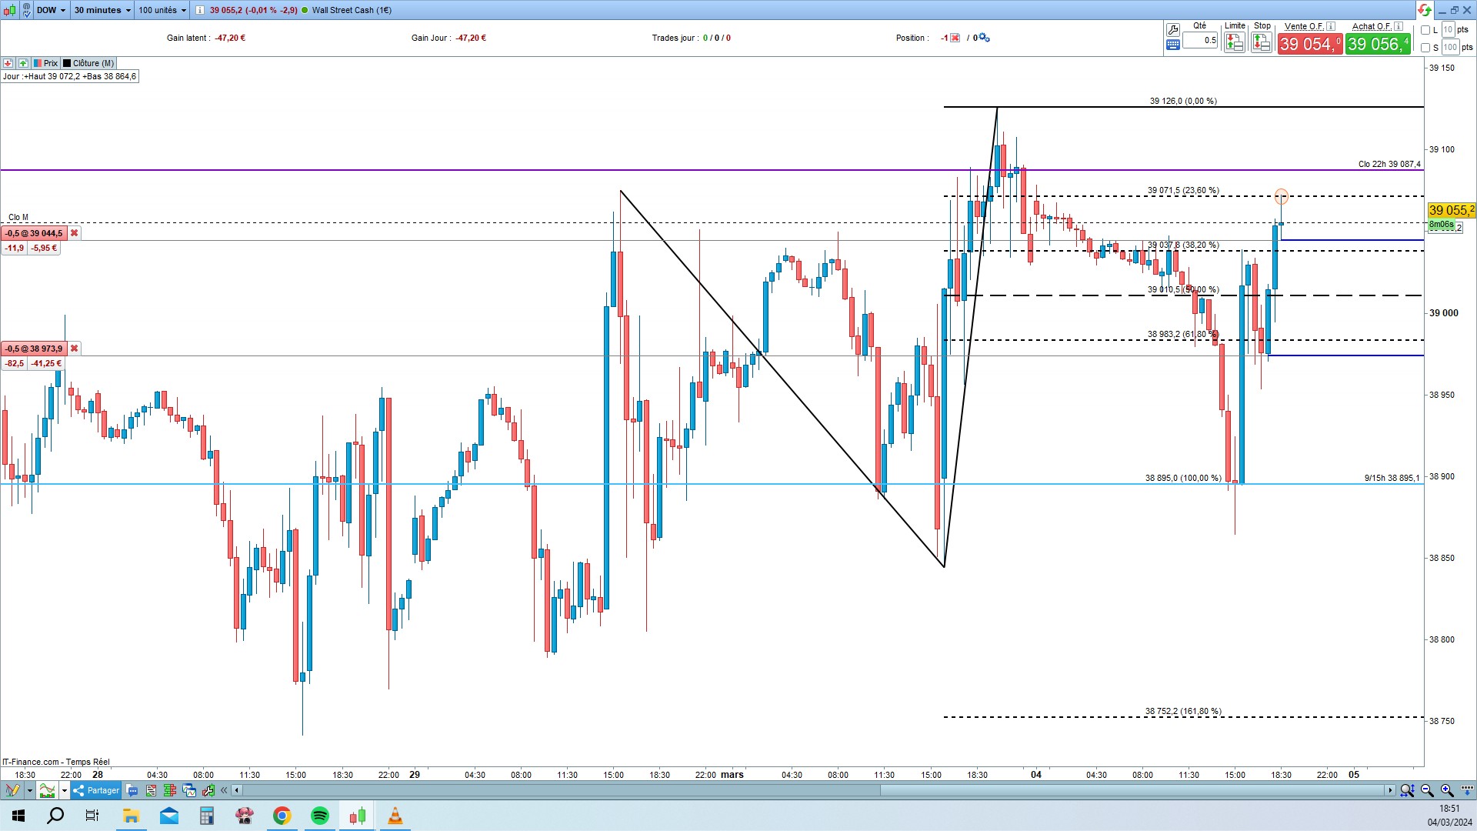Image resolution: width=1477 pixels, height=831 pixels.
Task: Open the trading settings wrench icon
Action: [1172, 29]
